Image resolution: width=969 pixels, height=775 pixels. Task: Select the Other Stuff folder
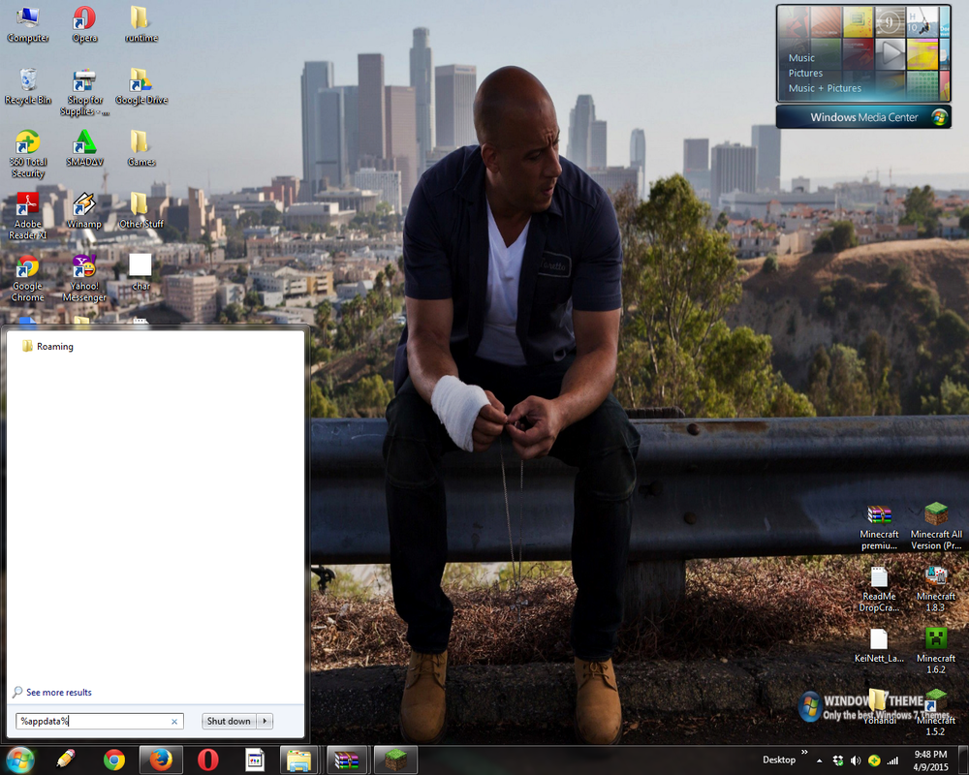141,210
